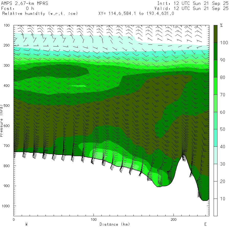Click the 'Init: 12 UTC Sun 21 Sep 25' text
Screen dimensions: 230x230
pos(193,3)
